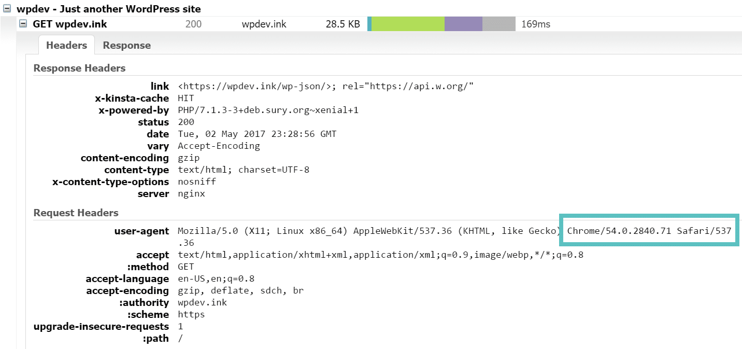Select the x-kinsta-cache HIT value
742x349 pixels.
click(x=186, y=98)
